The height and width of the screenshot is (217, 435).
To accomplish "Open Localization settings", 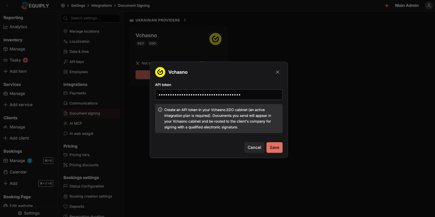I will click(x=77, y=42).
